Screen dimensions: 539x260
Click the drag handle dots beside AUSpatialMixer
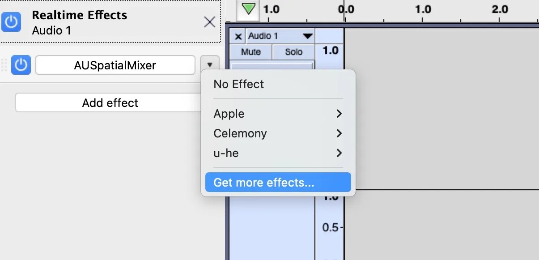pos(5,65)
